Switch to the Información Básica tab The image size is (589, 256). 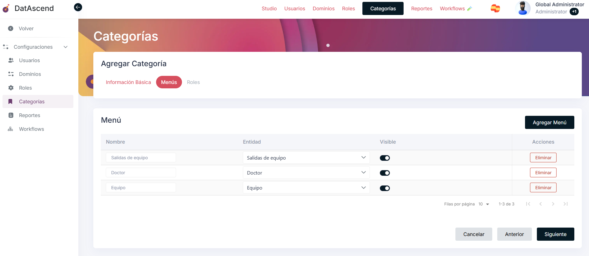pos(128,82)
